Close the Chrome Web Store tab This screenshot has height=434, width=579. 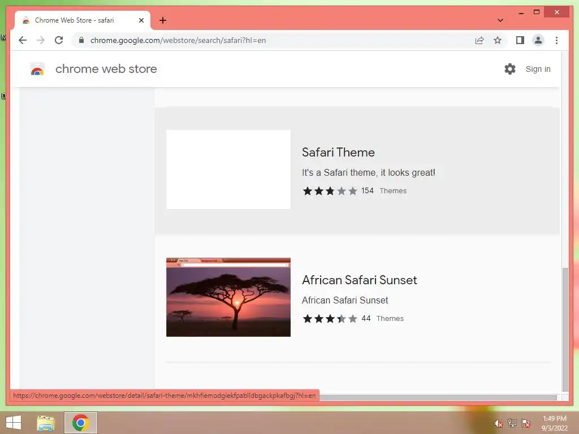point(141,20)
